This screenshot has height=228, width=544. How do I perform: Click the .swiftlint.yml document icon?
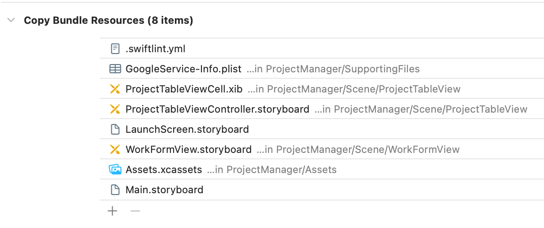click(x=115, y=49)
